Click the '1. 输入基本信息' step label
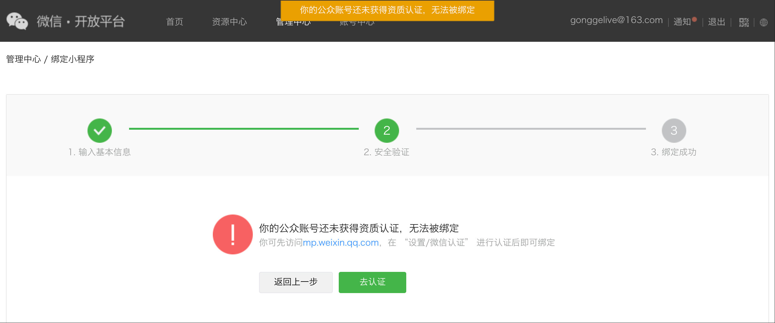This screenshot has height=323, width=775. pos(99,152)
